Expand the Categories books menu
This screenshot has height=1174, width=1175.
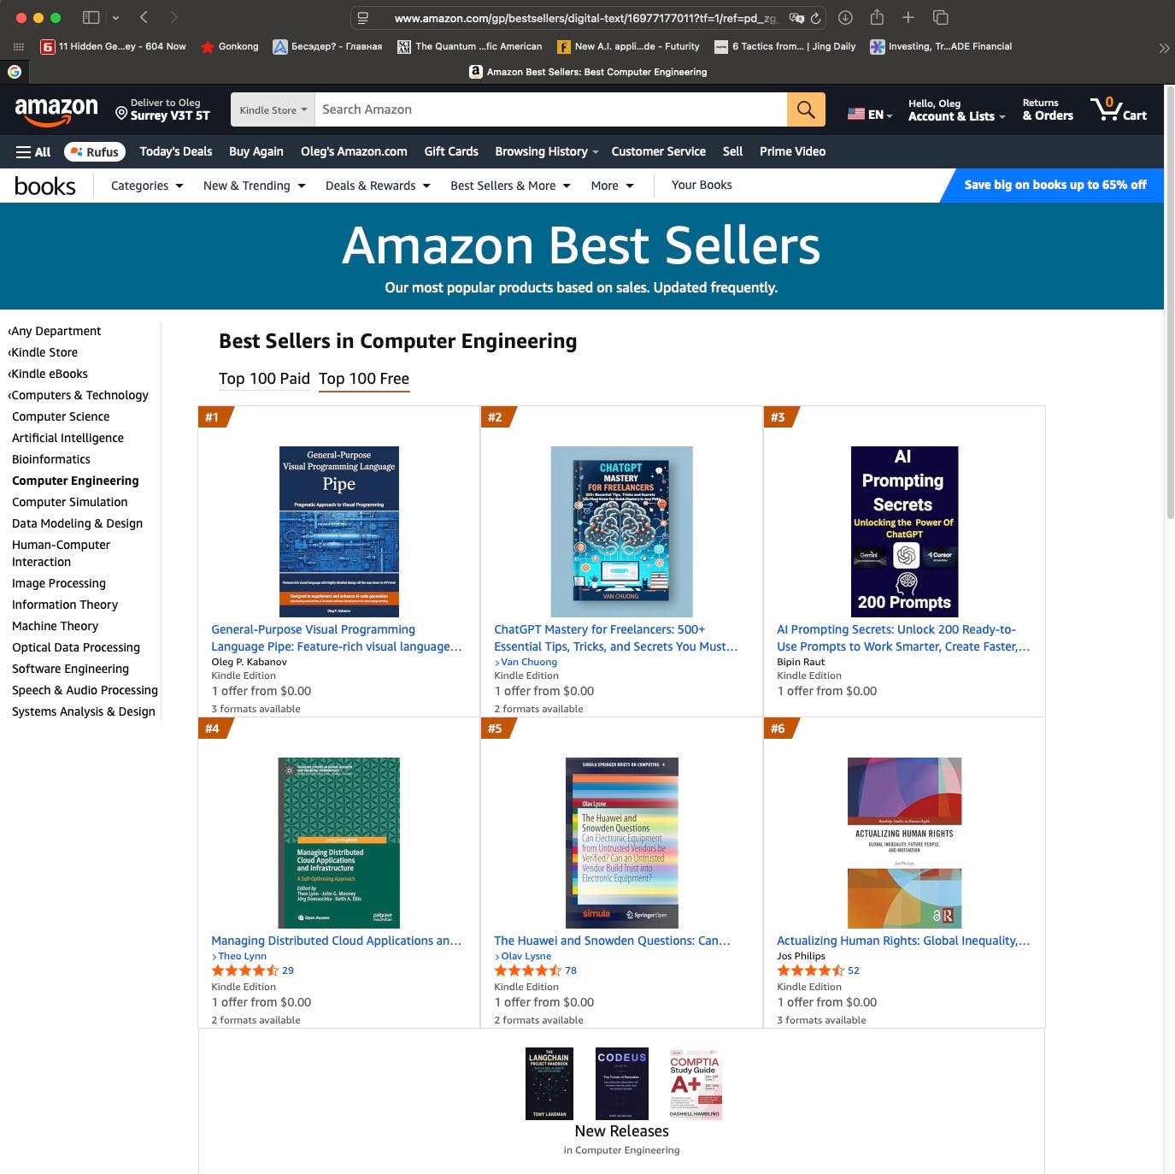click(x=147, y=186)
